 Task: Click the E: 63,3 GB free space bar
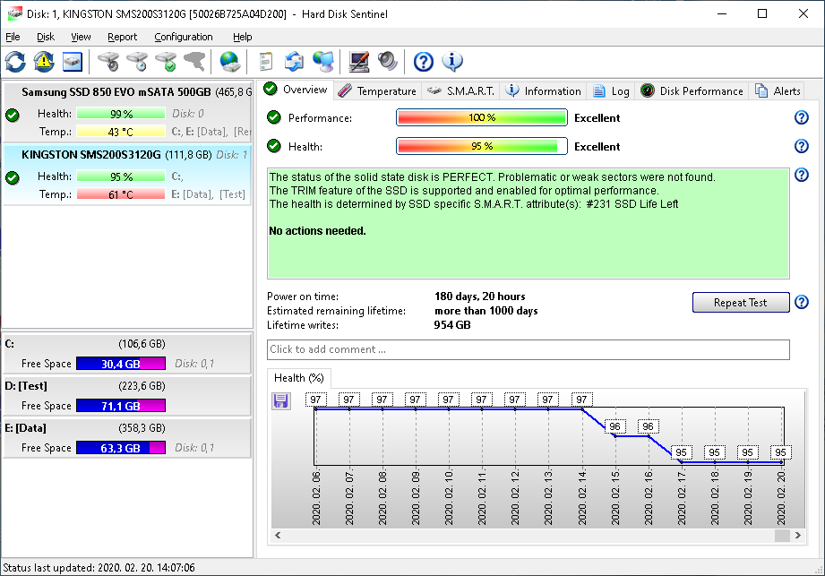(121, 448)
